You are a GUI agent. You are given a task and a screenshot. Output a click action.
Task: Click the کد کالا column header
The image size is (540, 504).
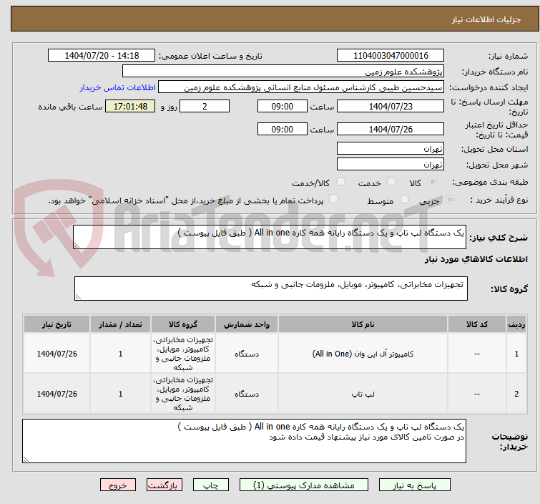(x=476, y=324)
